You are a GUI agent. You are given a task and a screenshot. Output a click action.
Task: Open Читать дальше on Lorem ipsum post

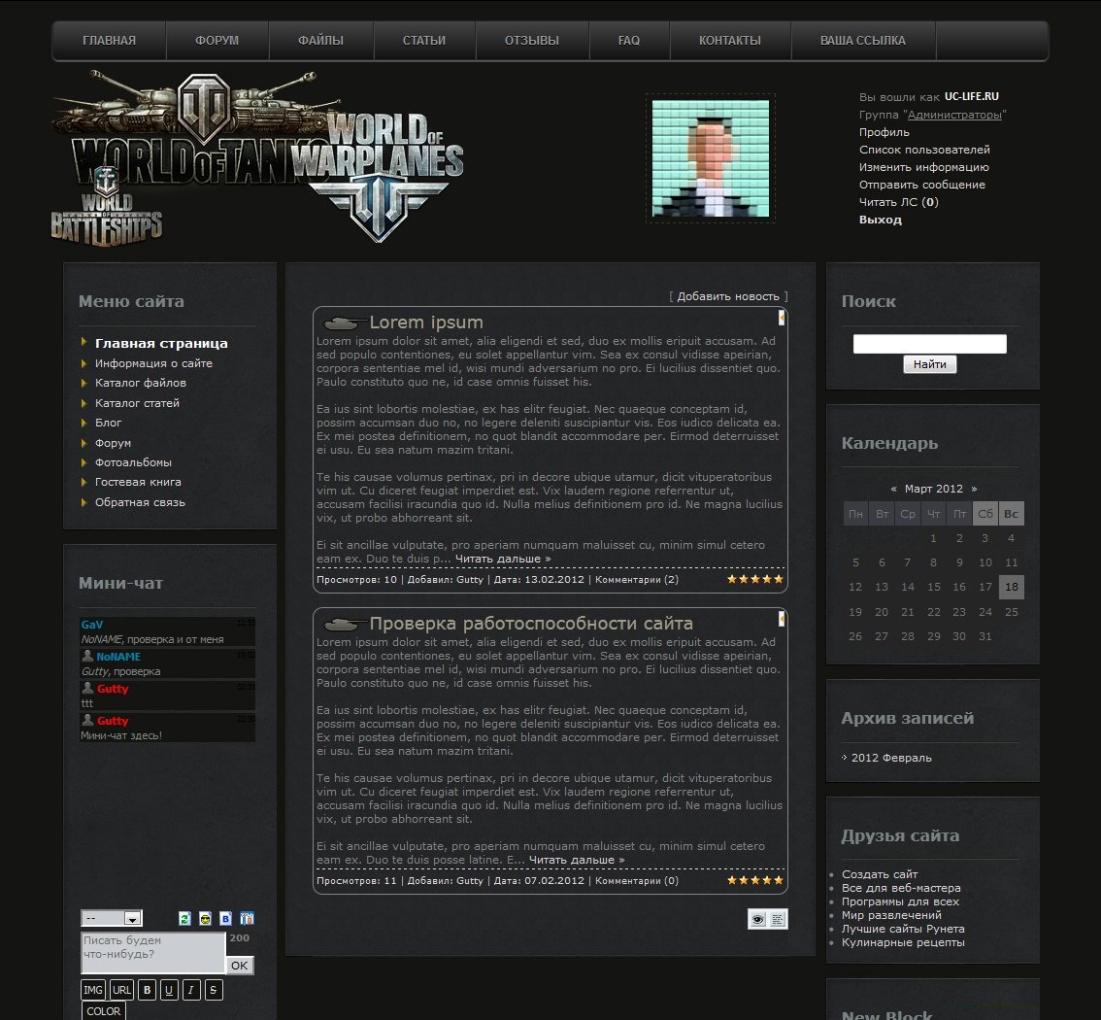pyautogui.click(x=503, y=560)
